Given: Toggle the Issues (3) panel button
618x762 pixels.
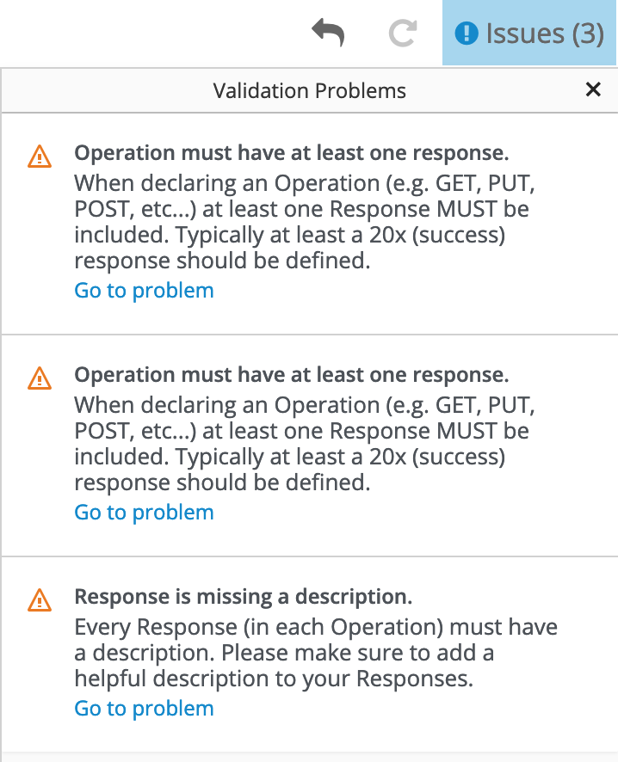Looking at the screenshot, I should 530,34.
